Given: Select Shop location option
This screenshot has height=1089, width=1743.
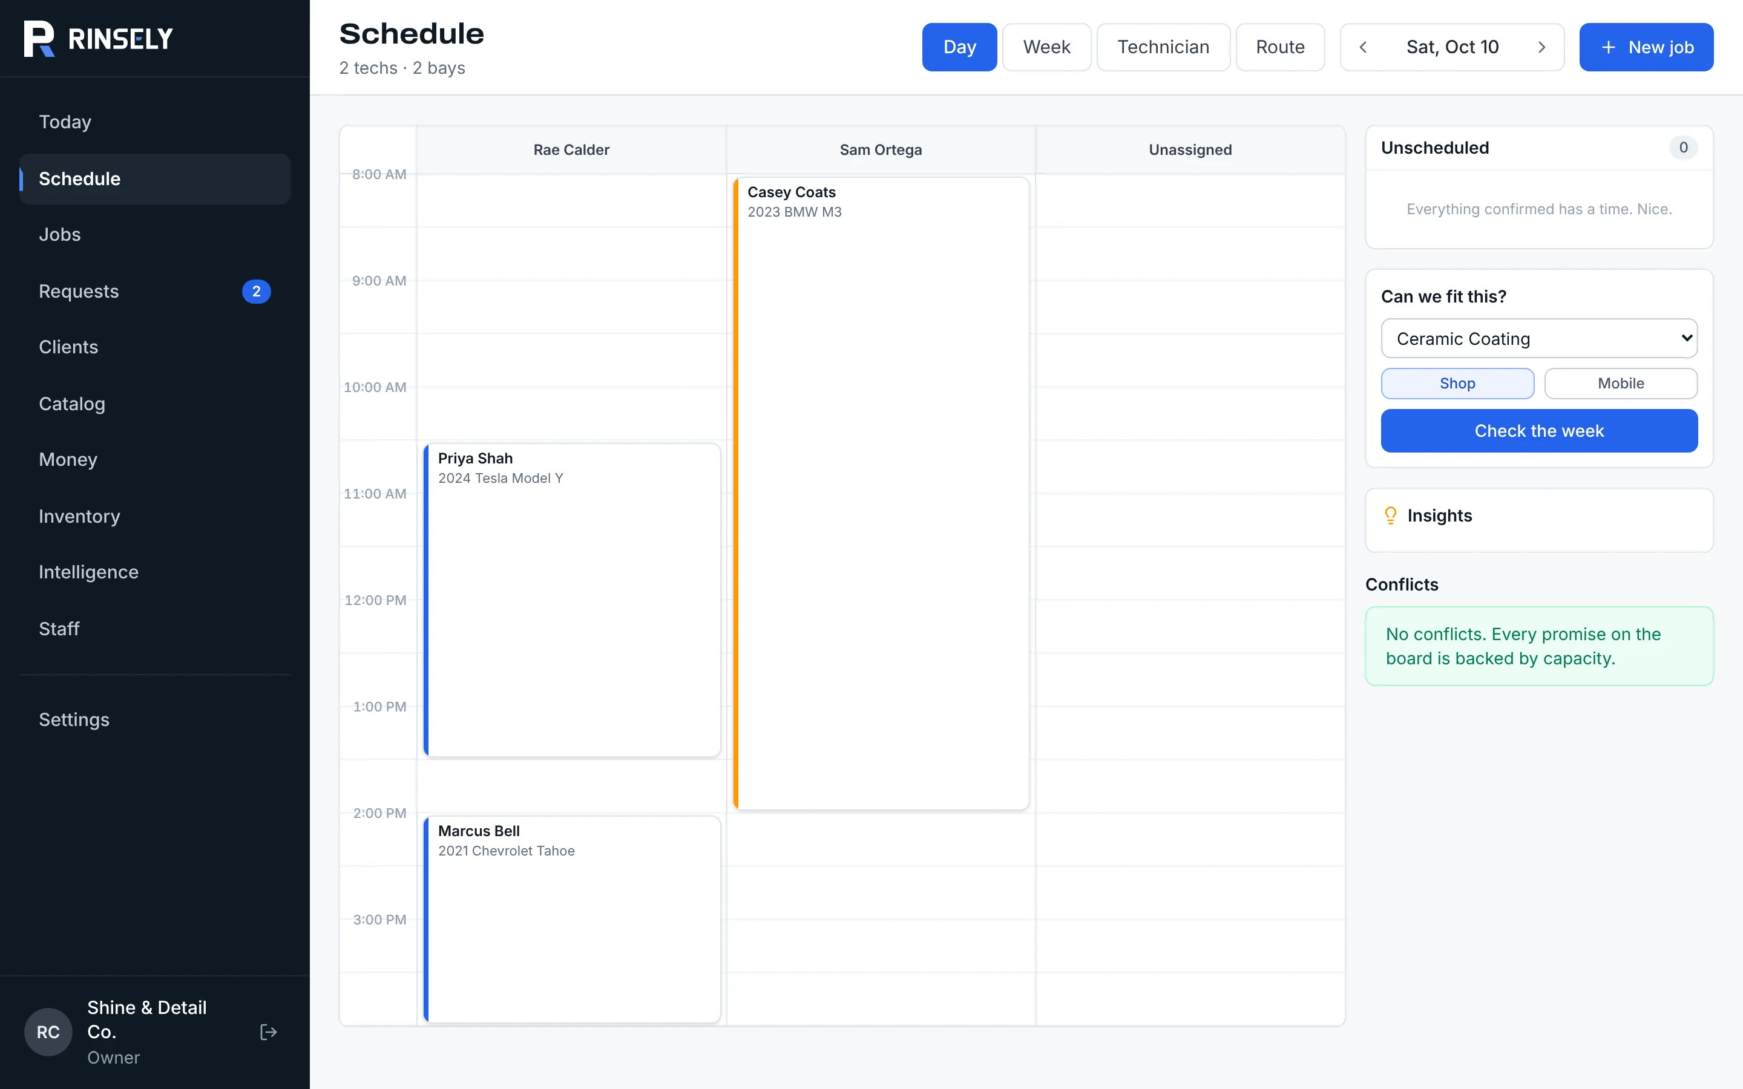Looking at the screenshot, I should (x=1457, y=383).
